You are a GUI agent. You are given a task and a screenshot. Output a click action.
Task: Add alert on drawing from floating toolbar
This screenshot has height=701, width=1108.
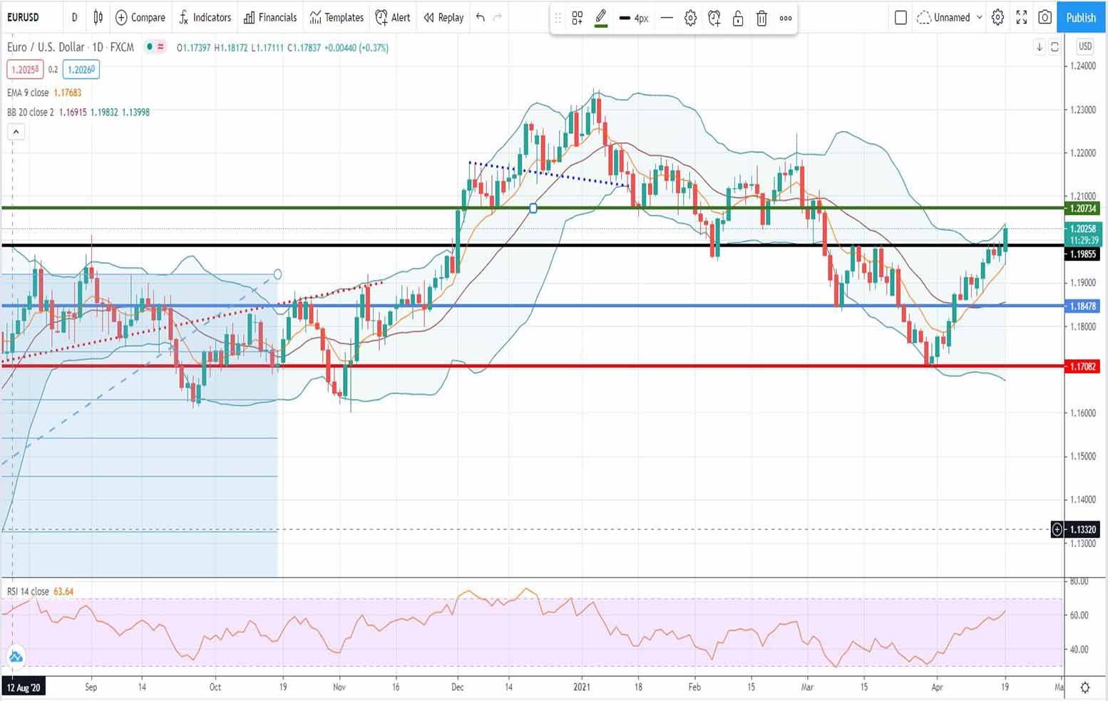pyautogui.click(x=714, y=19)
